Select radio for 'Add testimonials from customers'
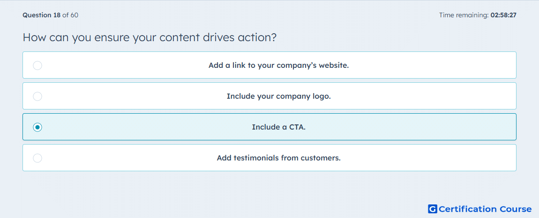This screenshot has width=539, height=218. pos(37,158)
